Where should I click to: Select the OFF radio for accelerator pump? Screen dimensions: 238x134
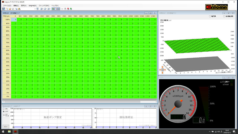tap(4, 112)
